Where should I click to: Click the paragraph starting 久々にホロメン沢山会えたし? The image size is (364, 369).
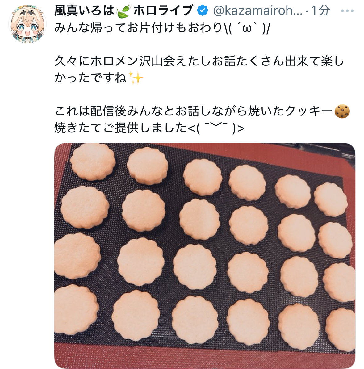pyautogui.click(x=199, y=69)
